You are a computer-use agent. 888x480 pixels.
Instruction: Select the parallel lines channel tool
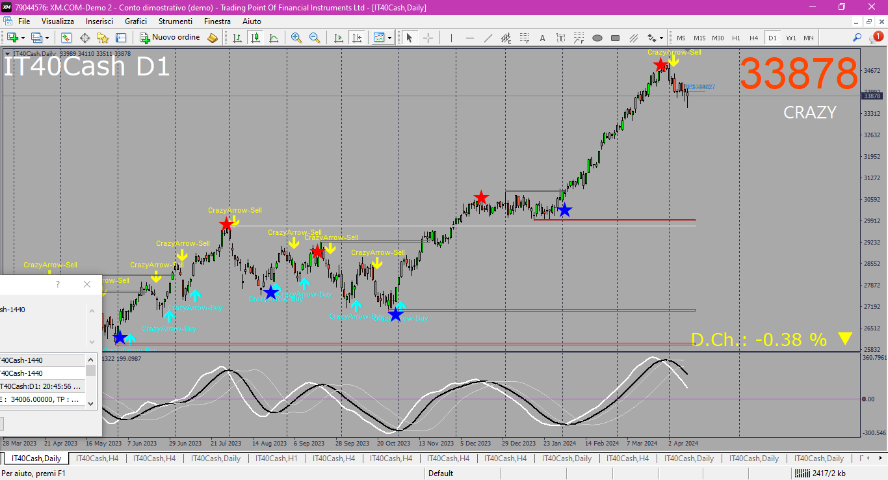(633, 38)
